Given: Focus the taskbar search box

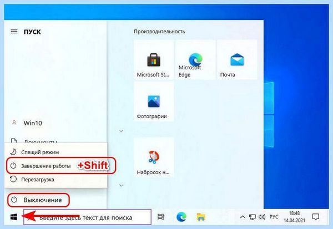Looking at the screenshot, I should [x=87, y=217].
